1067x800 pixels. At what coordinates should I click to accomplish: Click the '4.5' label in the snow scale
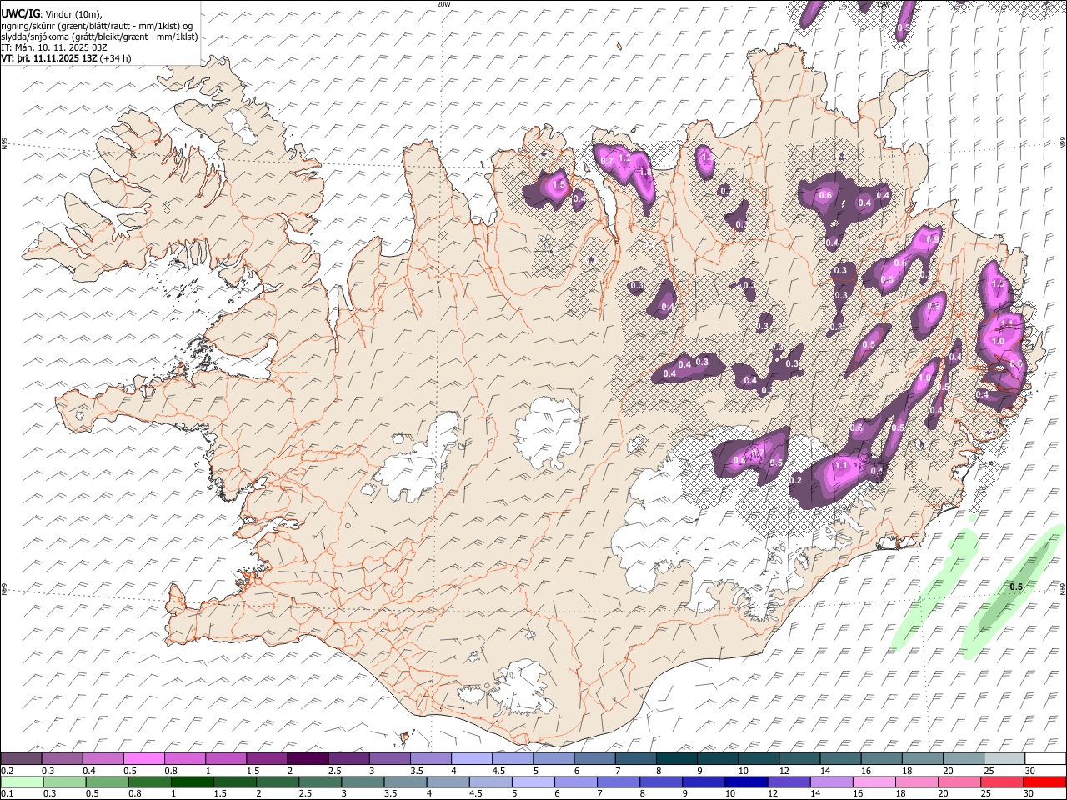click(x=498, y=771)
